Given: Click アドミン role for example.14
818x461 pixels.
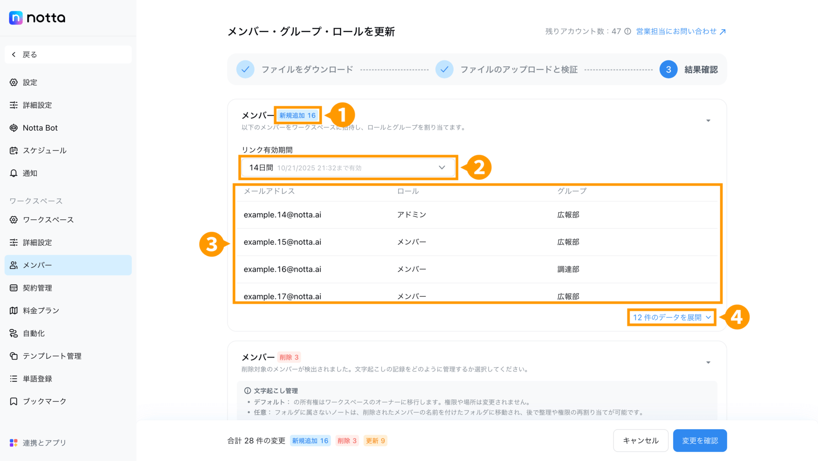Looking at the screenshot, I should click(x=412, y=214).
